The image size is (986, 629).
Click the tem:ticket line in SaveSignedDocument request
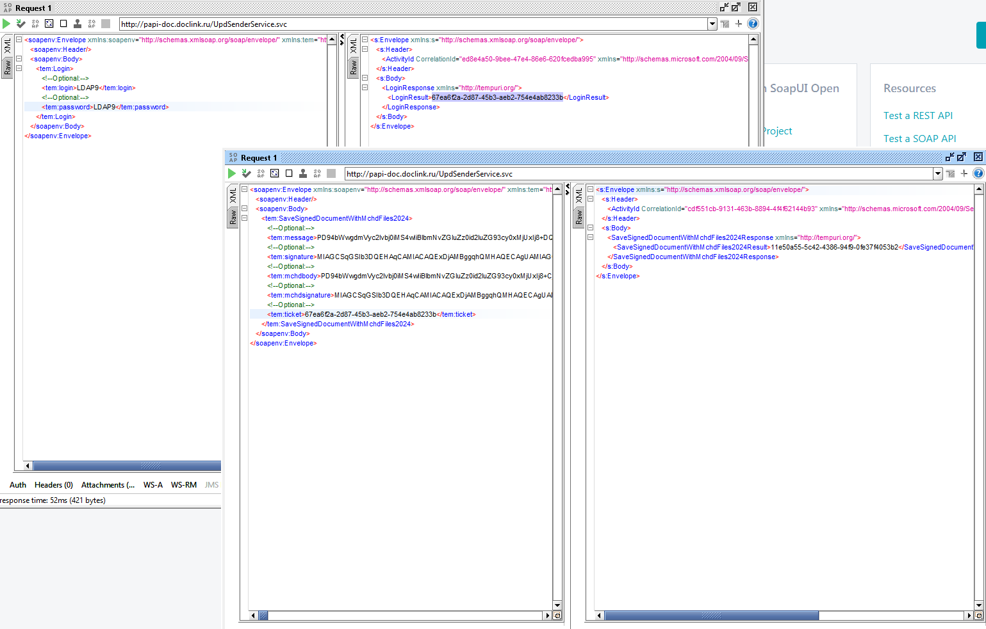click(372, 314)
